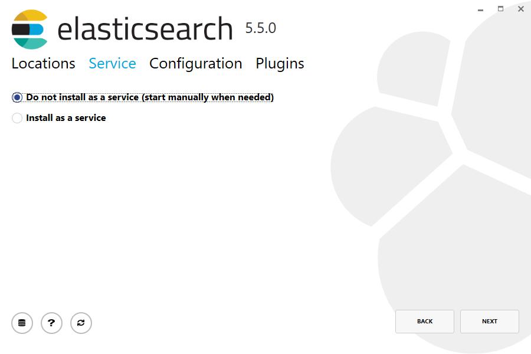Maximize the installer window
The width and height of the screenshot is (531, 354).
[x=501, y=9]
